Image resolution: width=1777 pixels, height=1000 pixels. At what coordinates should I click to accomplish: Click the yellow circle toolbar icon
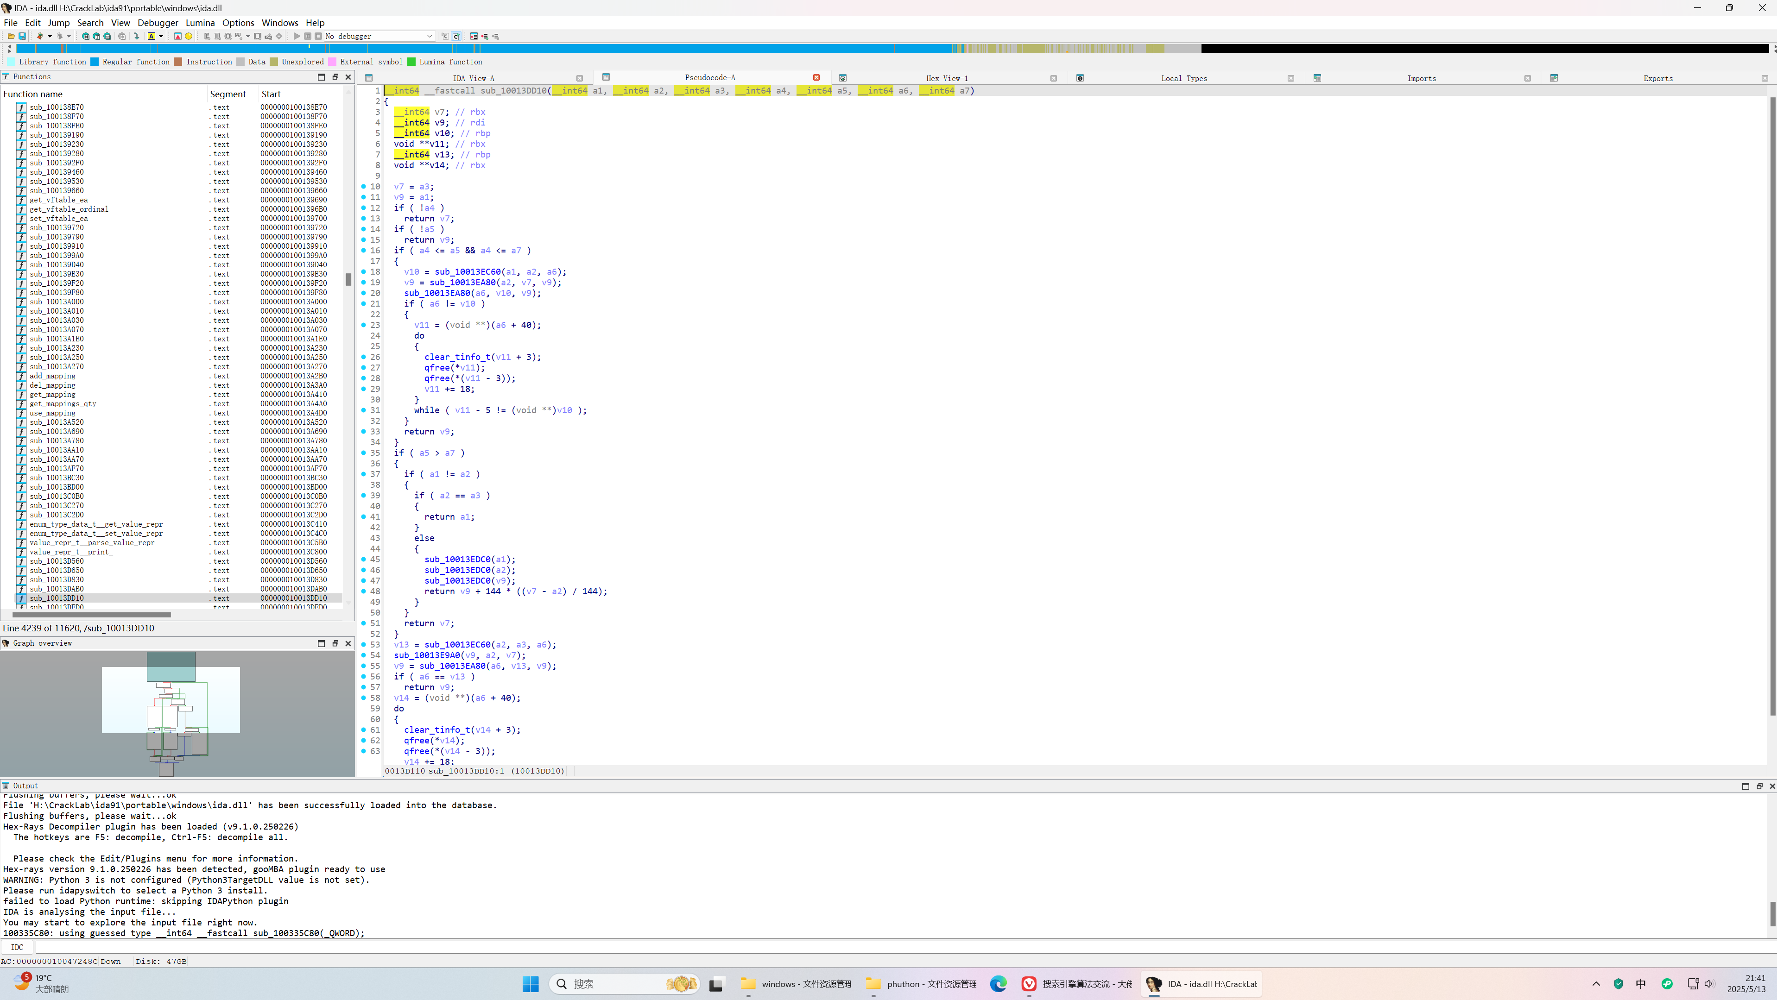(x=188, y=37)
